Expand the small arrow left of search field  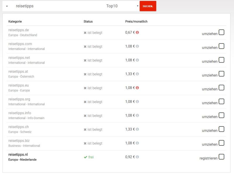click(7, 6)
